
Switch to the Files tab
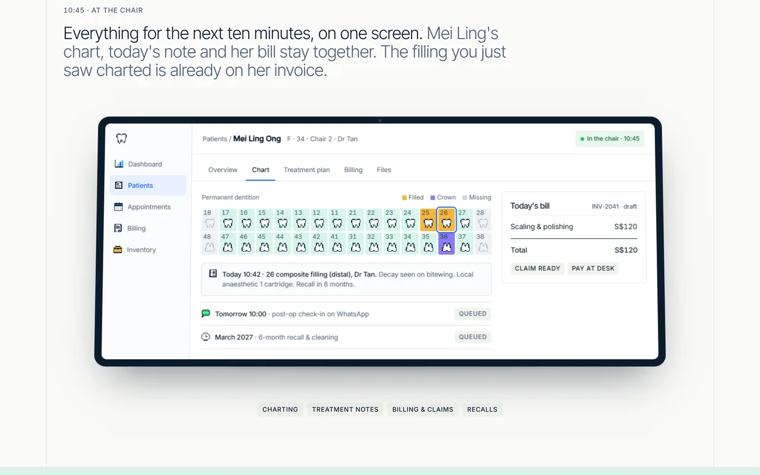(x=384, y=170)
